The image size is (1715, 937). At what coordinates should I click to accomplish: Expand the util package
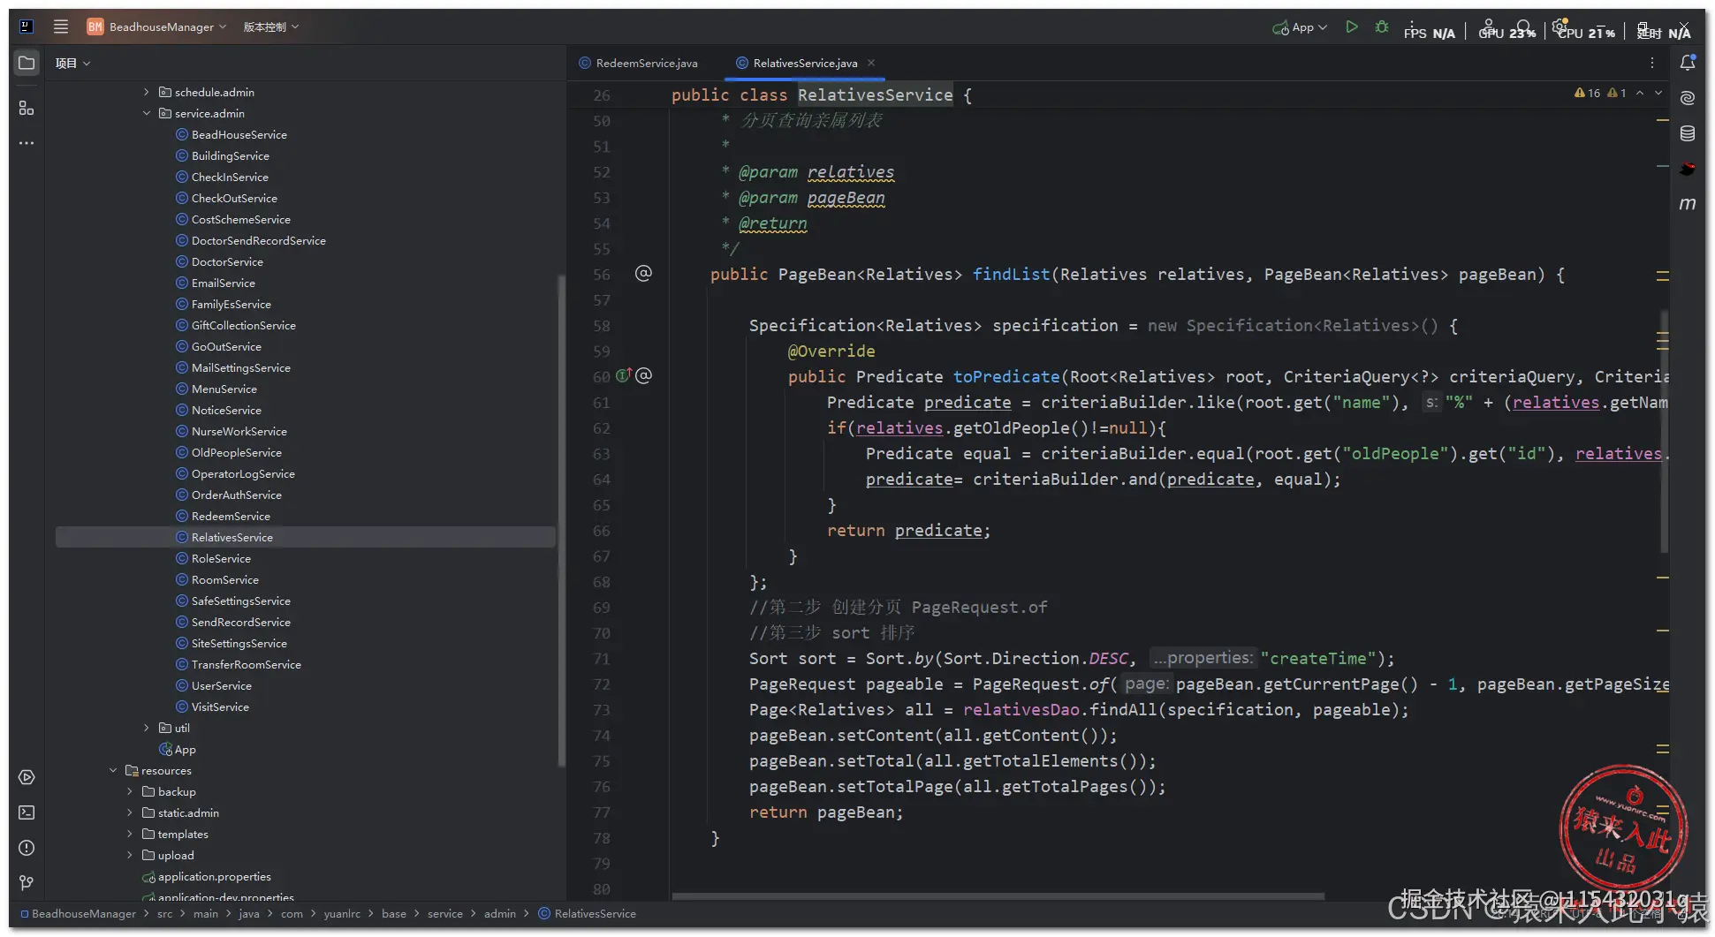click(147, 728)
